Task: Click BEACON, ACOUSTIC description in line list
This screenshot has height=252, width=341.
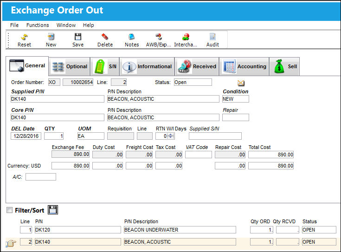Action: tap(180, 242)
